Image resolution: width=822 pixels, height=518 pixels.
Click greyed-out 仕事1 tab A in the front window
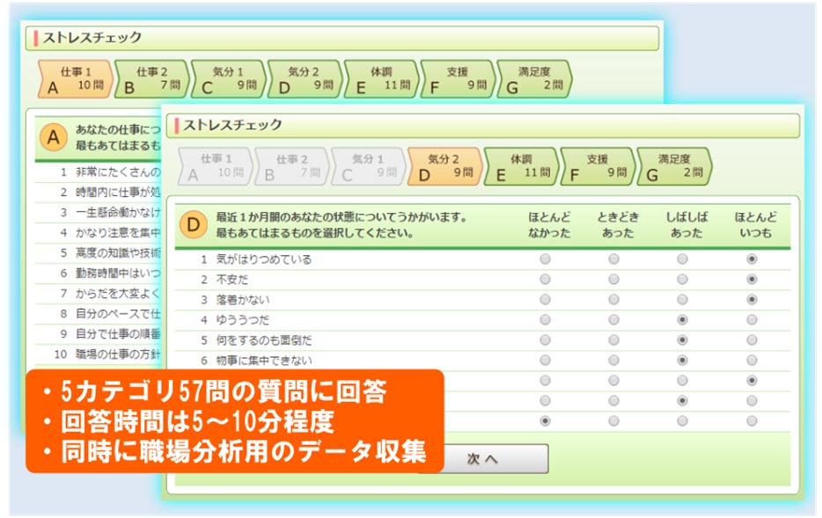[x=216, y=166]
